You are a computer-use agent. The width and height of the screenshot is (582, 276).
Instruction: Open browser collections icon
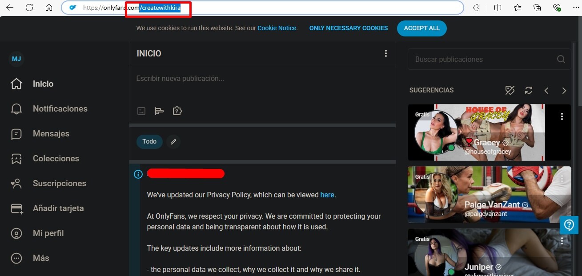pyautogui.click(x=537, y=8)
